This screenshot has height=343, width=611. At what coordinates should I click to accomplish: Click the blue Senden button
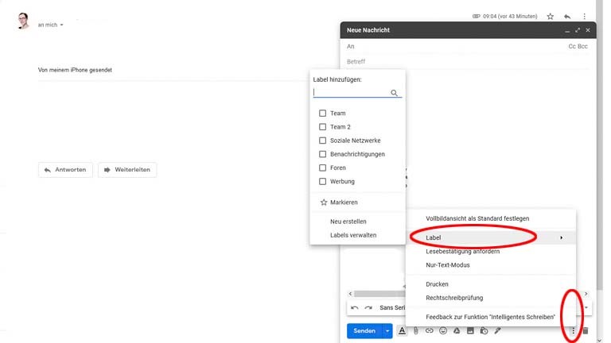[x=364, y=330]
